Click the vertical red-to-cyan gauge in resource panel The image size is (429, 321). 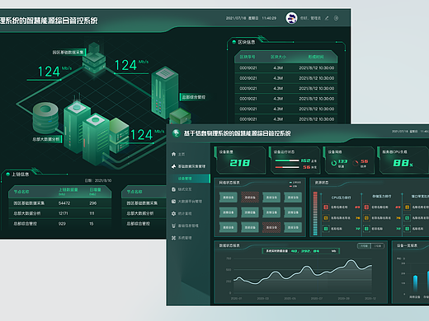(x=315, y=213)
